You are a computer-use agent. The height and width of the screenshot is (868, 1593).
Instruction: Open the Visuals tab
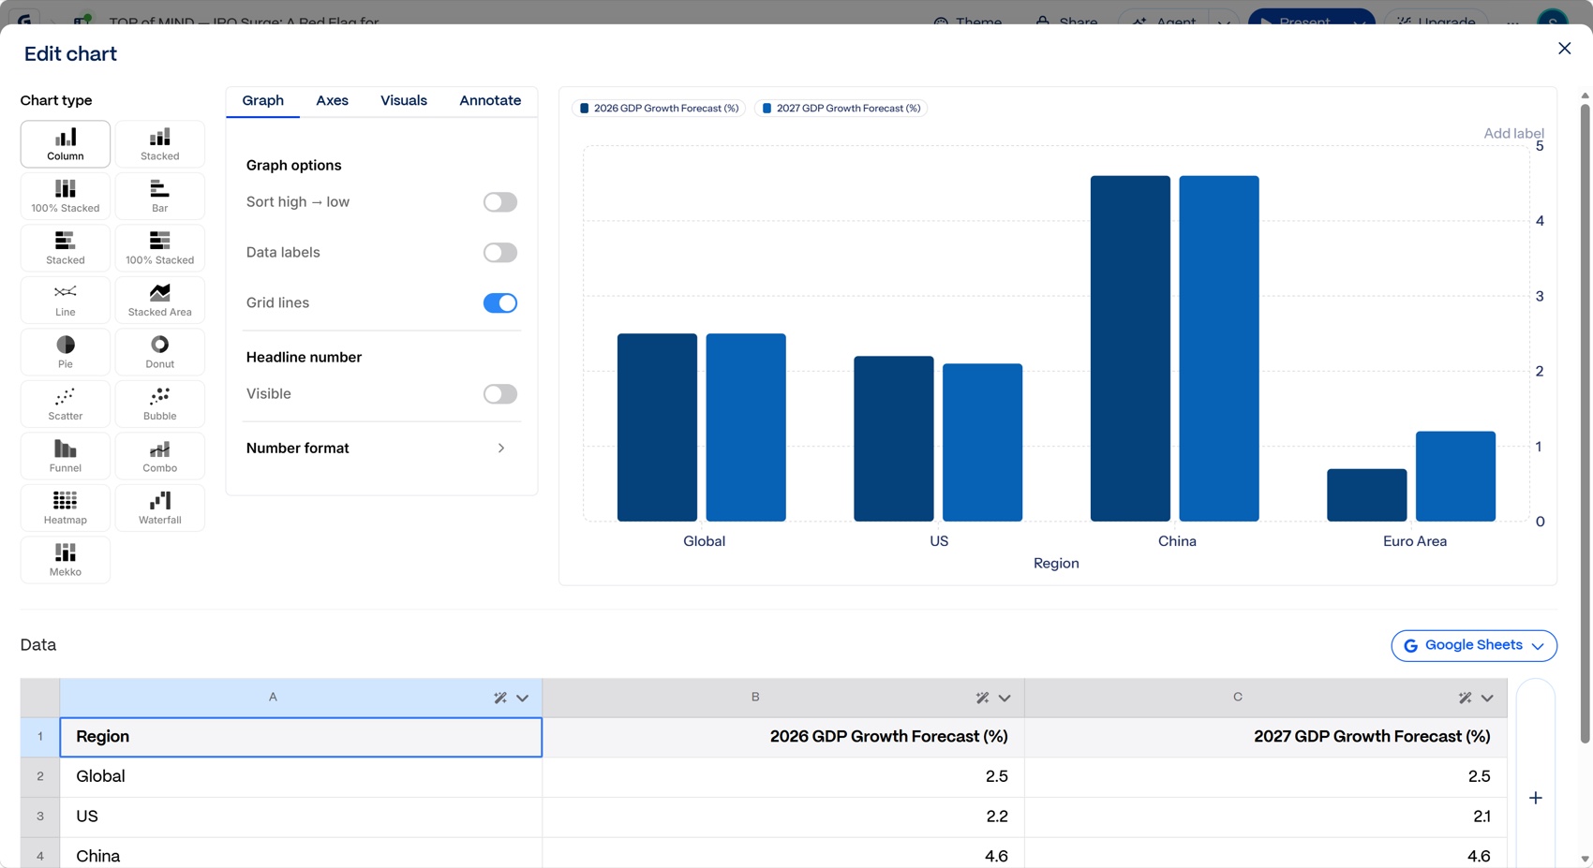(404, 101)
